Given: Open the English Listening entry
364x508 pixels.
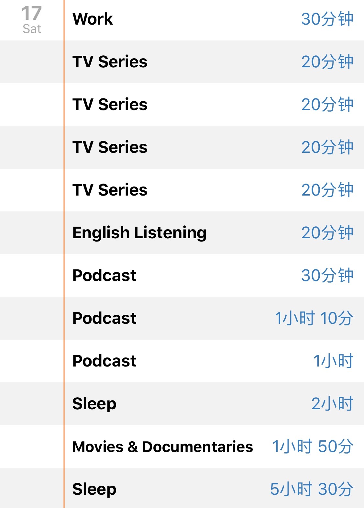Looking at the screenshot, I should click(214, 233).
